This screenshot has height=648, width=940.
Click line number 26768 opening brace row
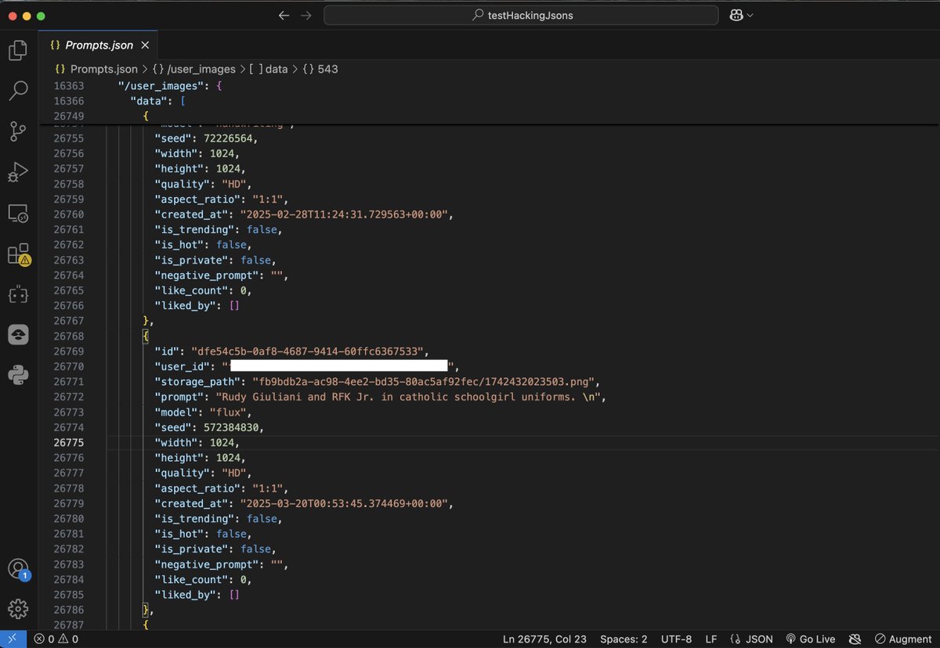coord(146,336)
